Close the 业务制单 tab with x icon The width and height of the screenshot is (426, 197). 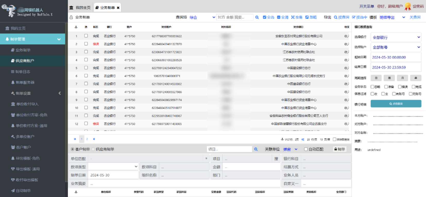[x=118, y=8]
